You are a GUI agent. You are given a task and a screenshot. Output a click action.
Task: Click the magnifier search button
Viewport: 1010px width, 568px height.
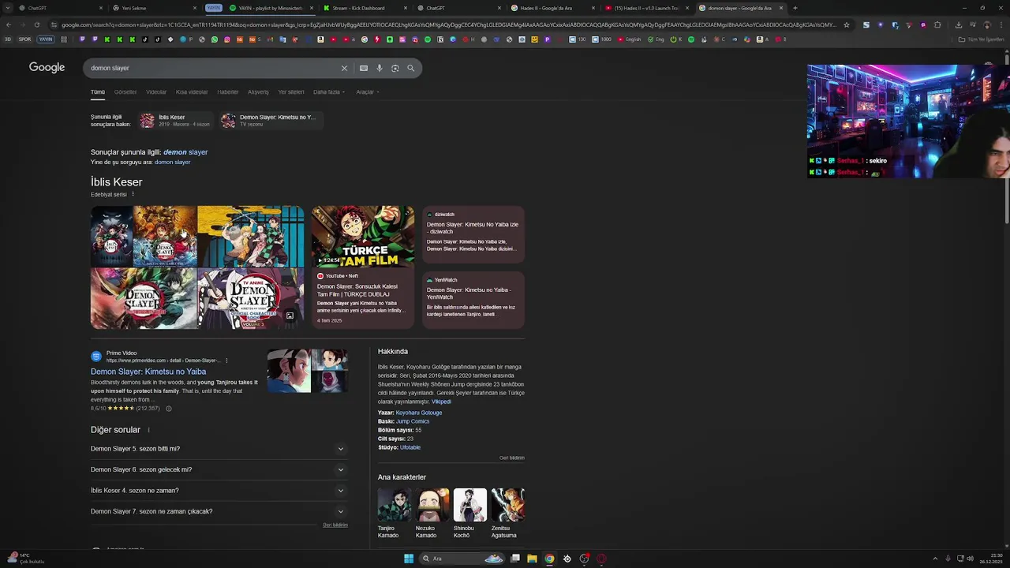click(x=411, y=68)
